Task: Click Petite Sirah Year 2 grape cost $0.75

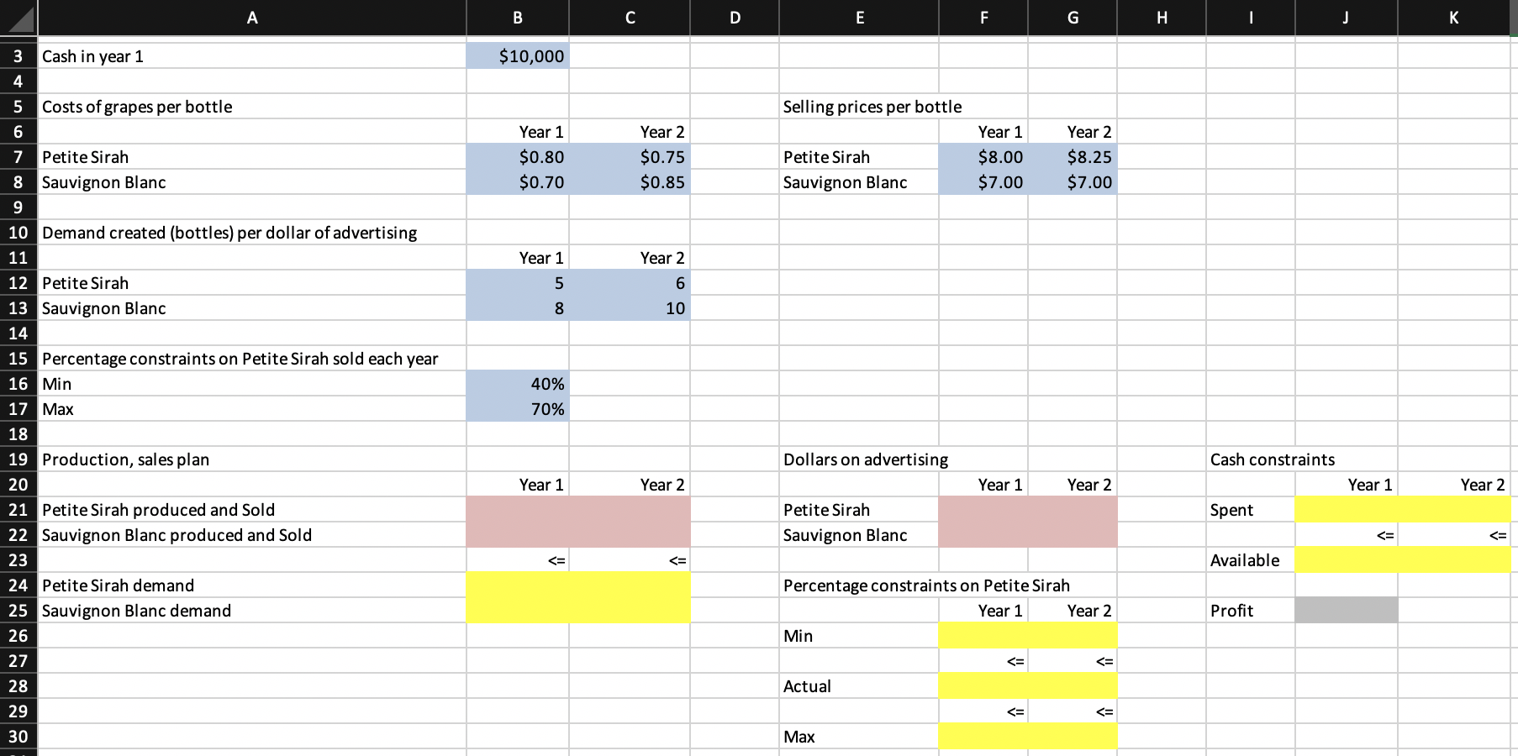Action: tap(630, 157)
